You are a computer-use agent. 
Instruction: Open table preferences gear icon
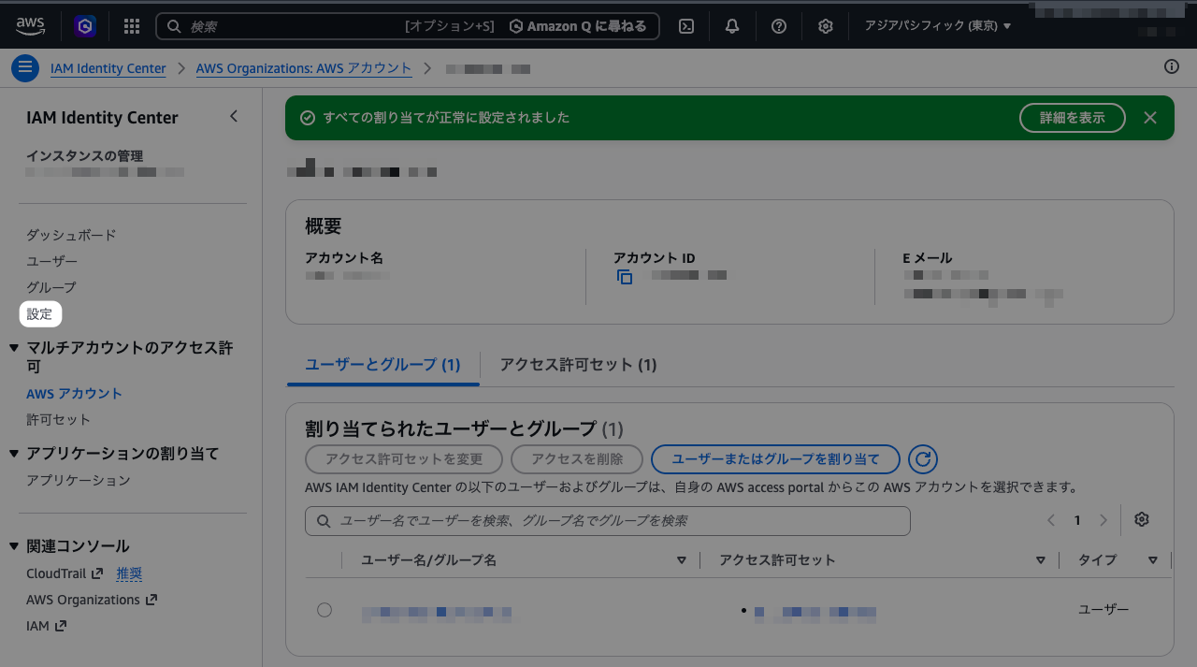[1141, 520]
